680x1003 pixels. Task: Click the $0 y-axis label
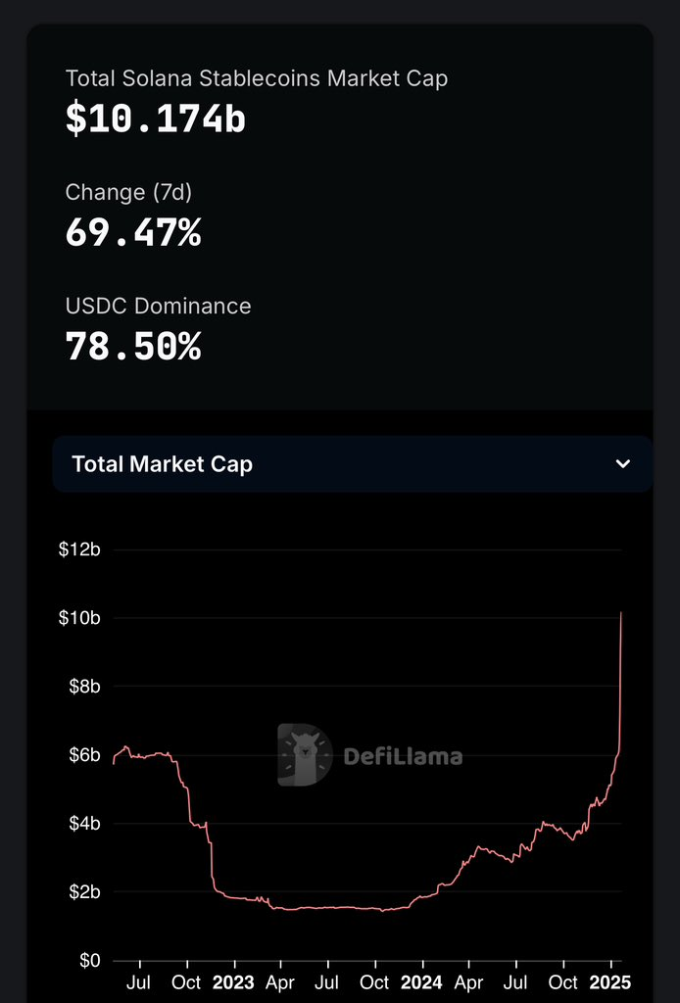pyautogui.click(x=89, y=961)
